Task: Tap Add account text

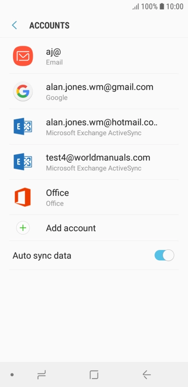Action: (x=71, y=228)
